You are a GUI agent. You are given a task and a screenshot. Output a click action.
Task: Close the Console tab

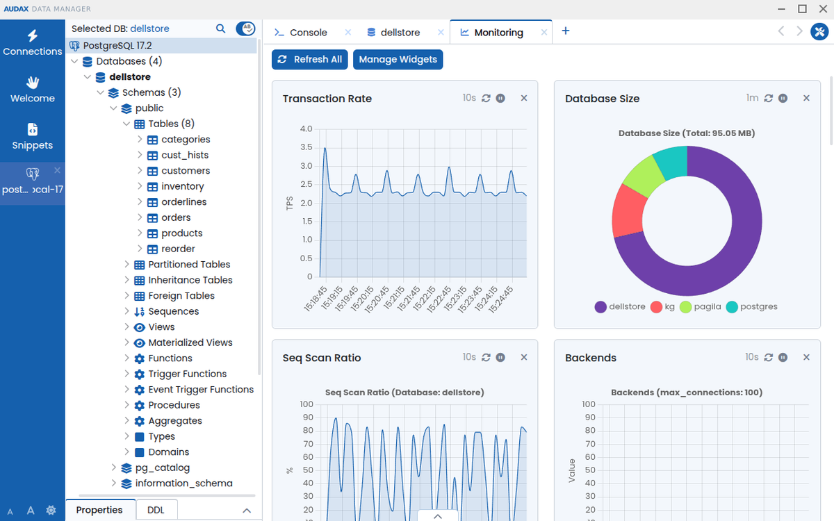tap(348, 32)
